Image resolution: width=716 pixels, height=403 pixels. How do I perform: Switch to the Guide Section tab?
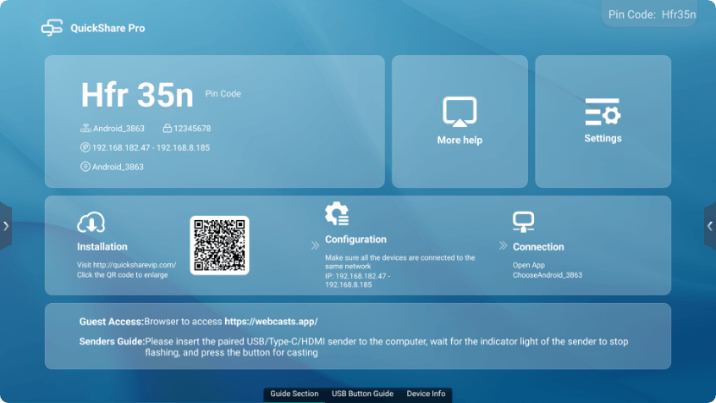pos(294,394)
